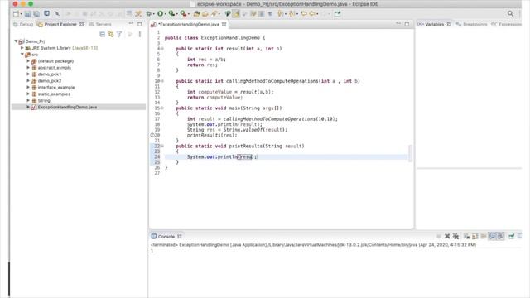Expand the abstract_exmple package
The height and width of the screenshot is (298, 530).
click(x=28, y=68)
